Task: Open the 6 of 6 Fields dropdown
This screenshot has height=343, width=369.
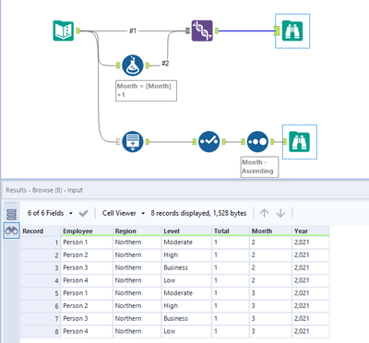Action: pos(50,213)
